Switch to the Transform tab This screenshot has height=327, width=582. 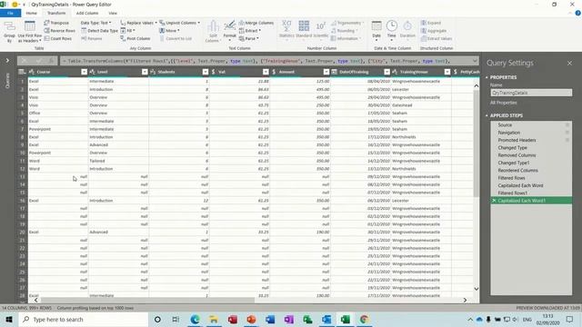coord(56,13)
